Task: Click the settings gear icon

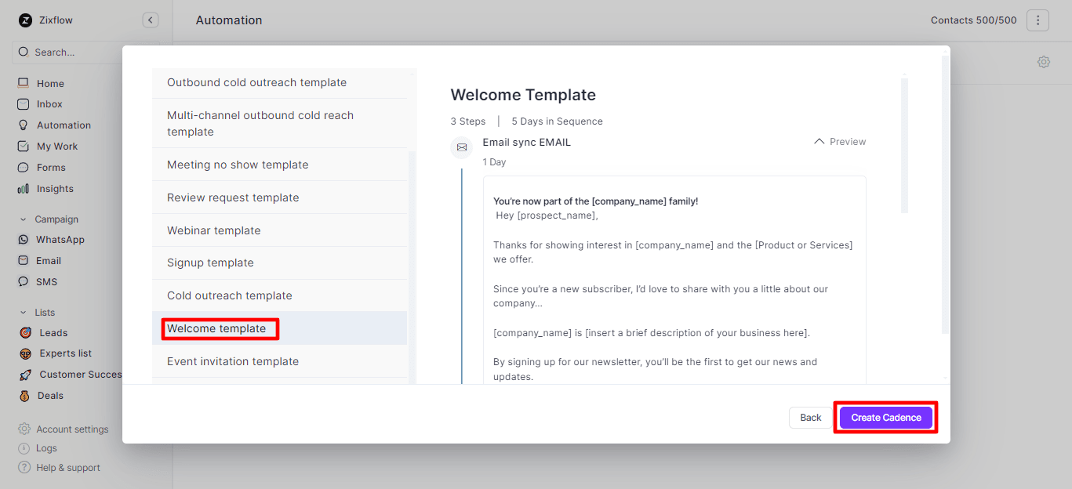Action: [1043, 62]
